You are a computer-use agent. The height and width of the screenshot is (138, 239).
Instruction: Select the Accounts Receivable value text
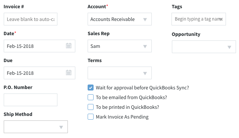[x=113, y=19]
